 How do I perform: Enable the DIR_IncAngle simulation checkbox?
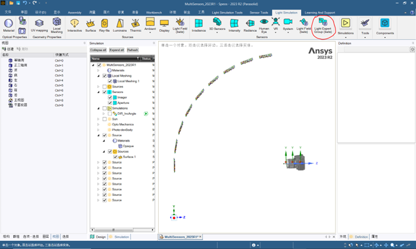click(x=110, y=114)
